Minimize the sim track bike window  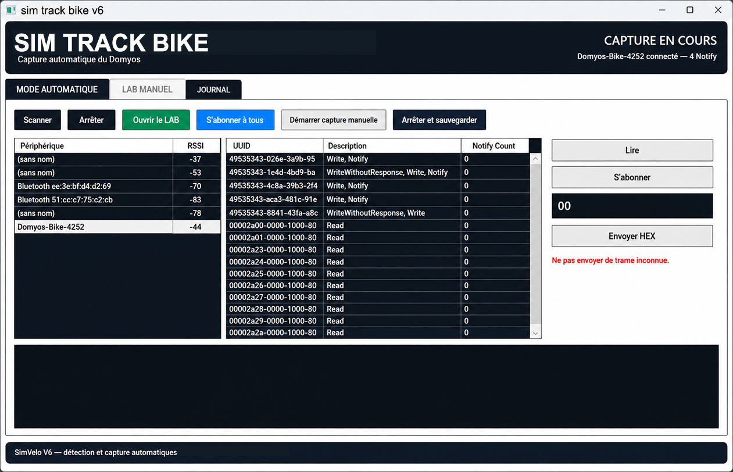[x=662, y=10]
